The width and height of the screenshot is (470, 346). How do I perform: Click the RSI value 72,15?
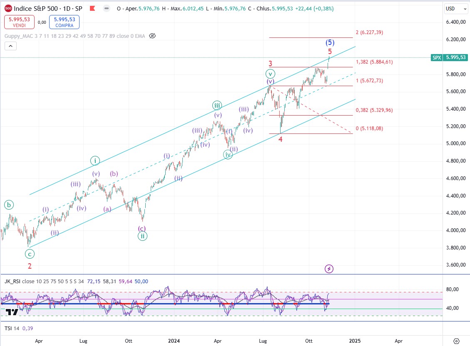point(94,282)
